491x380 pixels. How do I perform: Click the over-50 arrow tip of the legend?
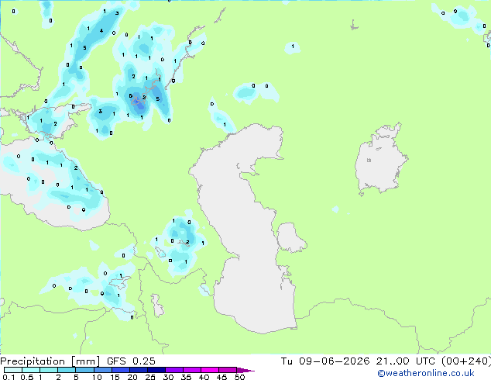pos(245,370)
